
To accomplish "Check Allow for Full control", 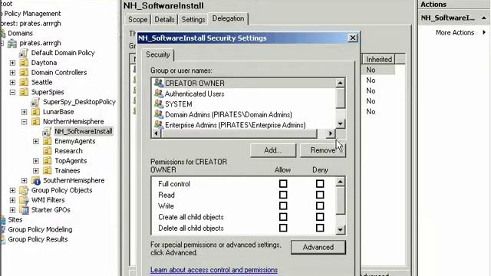I will (x=283, y=184).
